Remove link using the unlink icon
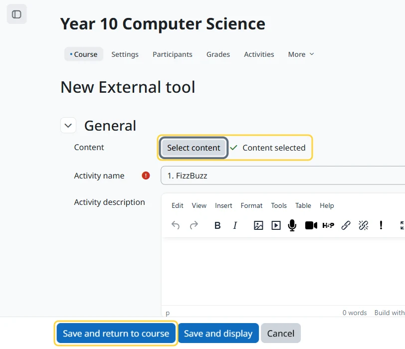The width and height of the screenshot is (405, 349). (364, 225)
